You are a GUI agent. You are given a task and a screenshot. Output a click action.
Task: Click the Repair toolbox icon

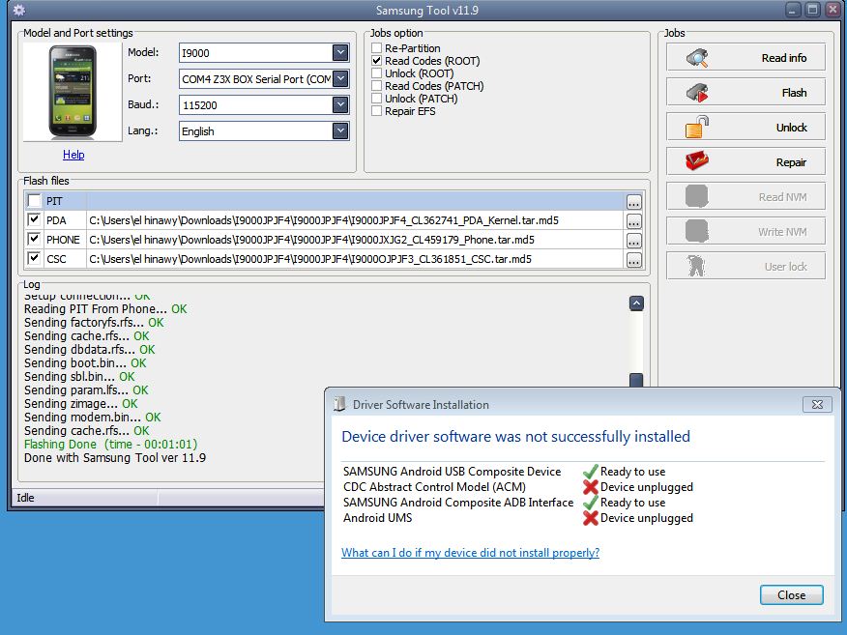tap(697, 161)
